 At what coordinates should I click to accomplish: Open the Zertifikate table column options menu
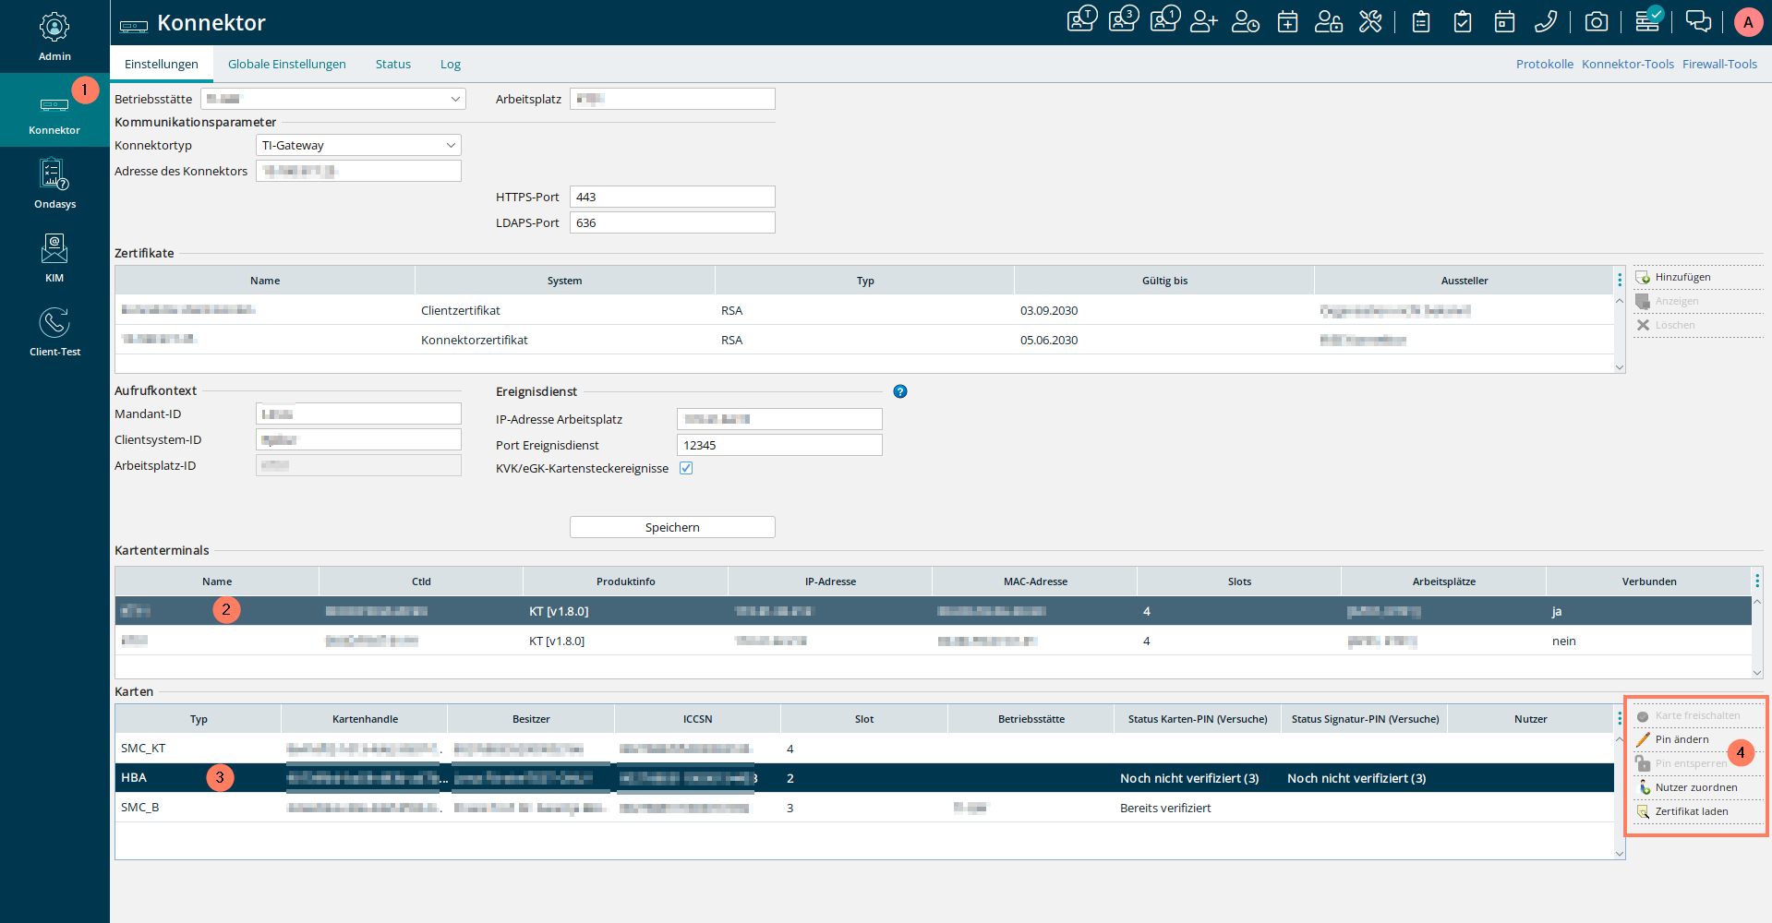pos(1620,280)
